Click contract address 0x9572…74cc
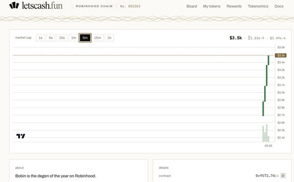The image size is (294, 182). tap(267, 175)
